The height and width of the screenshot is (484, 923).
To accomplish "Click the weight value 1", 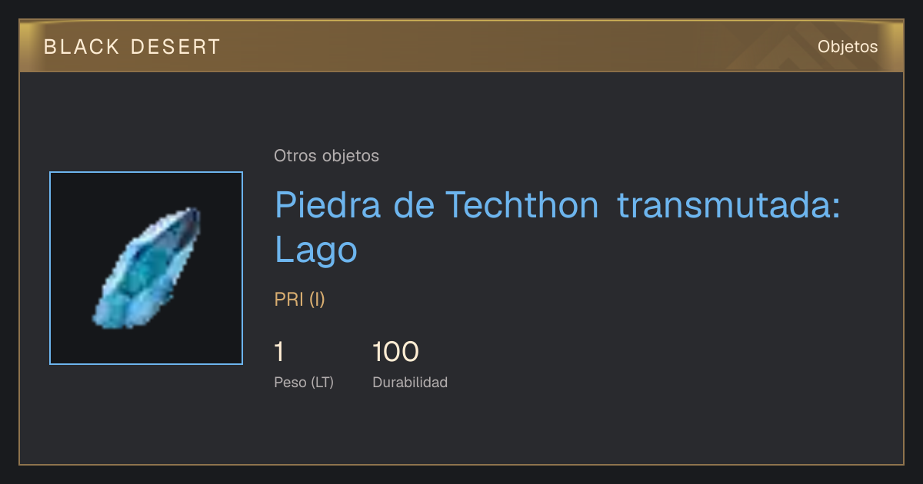I will [279, 352].
